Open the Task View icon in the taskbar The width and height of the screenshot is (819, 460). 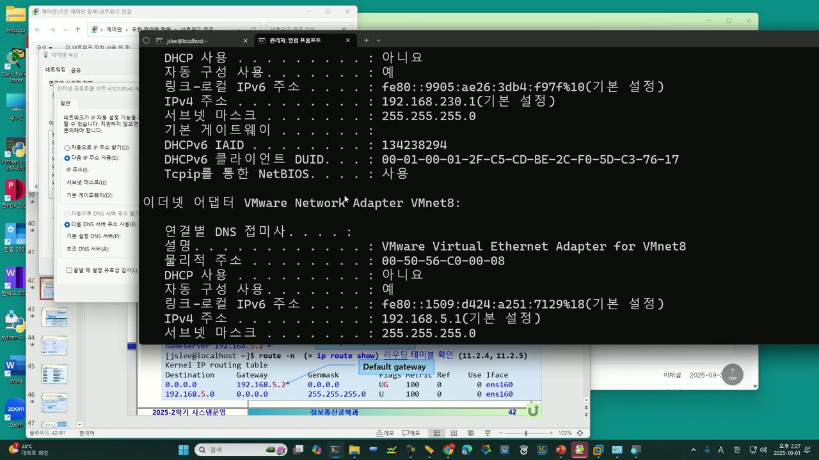point(298,450)
